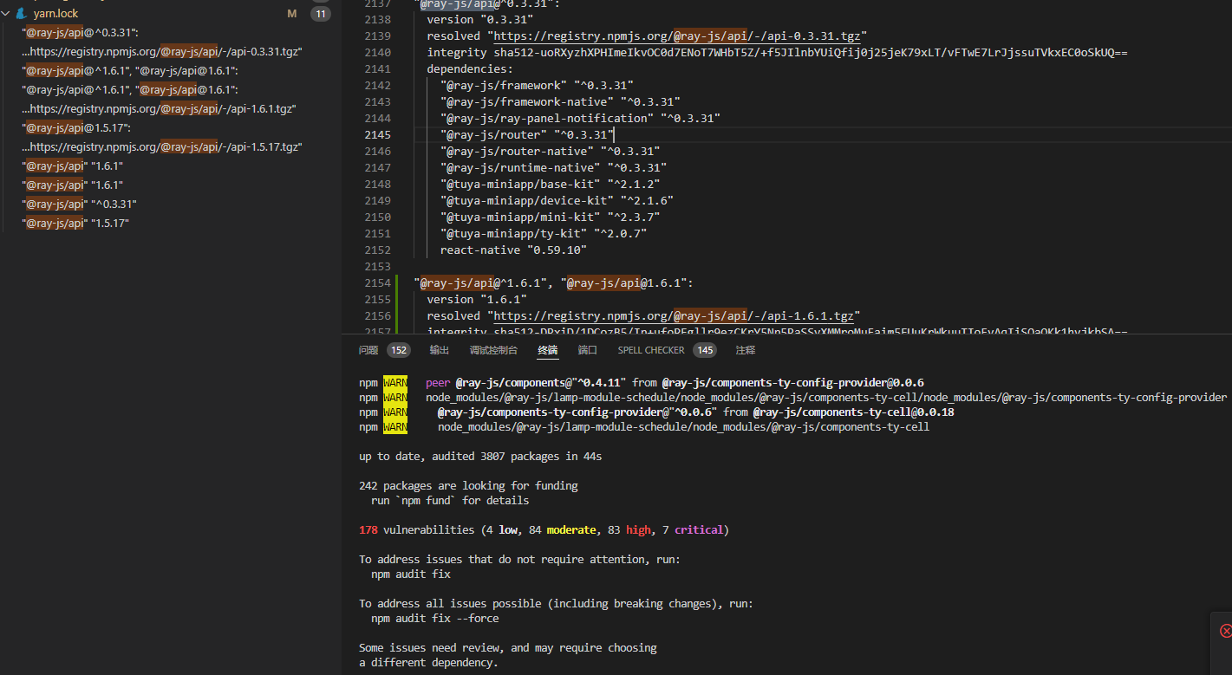
Task: Click line number 2145 in the gutter
Action: pyautogui.click(x=377, y=135)
